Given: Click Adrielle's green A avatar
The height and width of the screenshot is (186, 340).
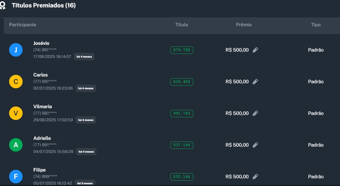Looking at the screenshot, I should 16,145.
